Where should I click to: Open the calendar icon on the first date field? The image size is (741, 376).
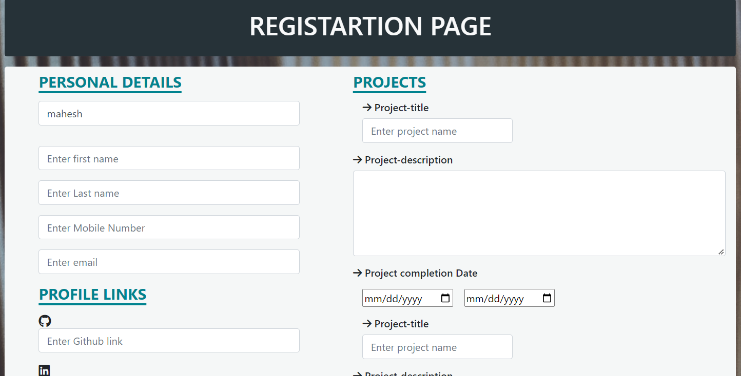(445, 298)
